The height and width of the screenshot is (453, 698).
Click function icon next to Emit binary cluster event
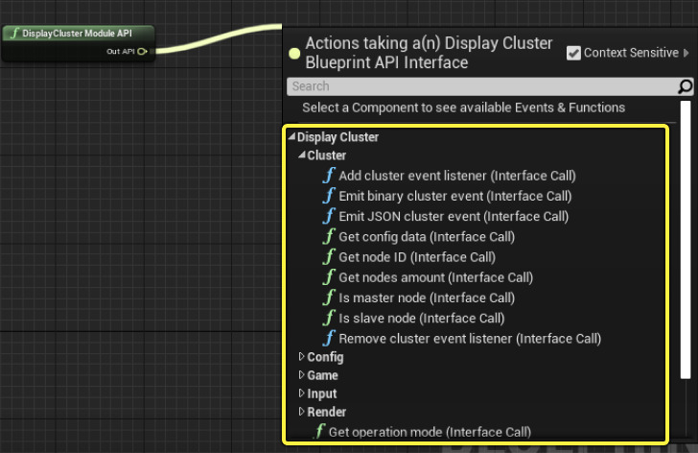(x=330, y=196)
